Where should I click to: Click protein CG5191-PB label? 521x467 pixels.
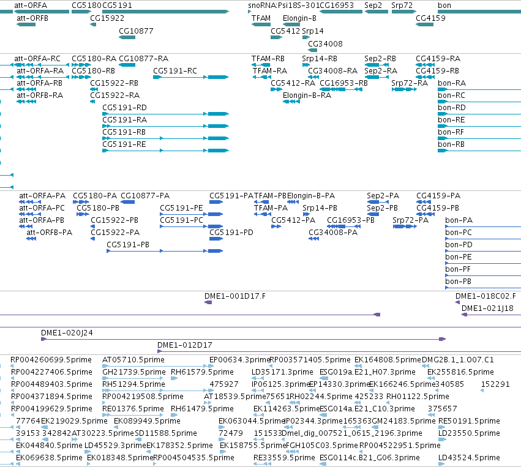click(127, 245)
